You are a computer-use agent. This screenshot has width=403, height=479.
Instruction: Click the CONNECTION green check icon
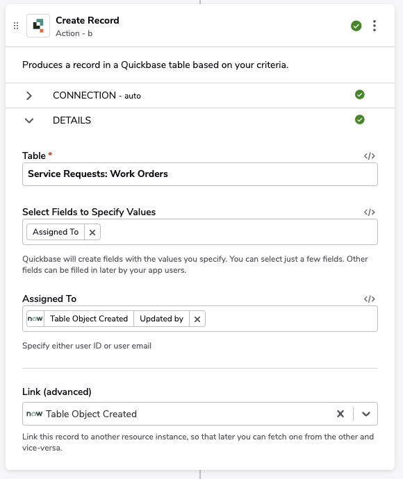point(360,94)
